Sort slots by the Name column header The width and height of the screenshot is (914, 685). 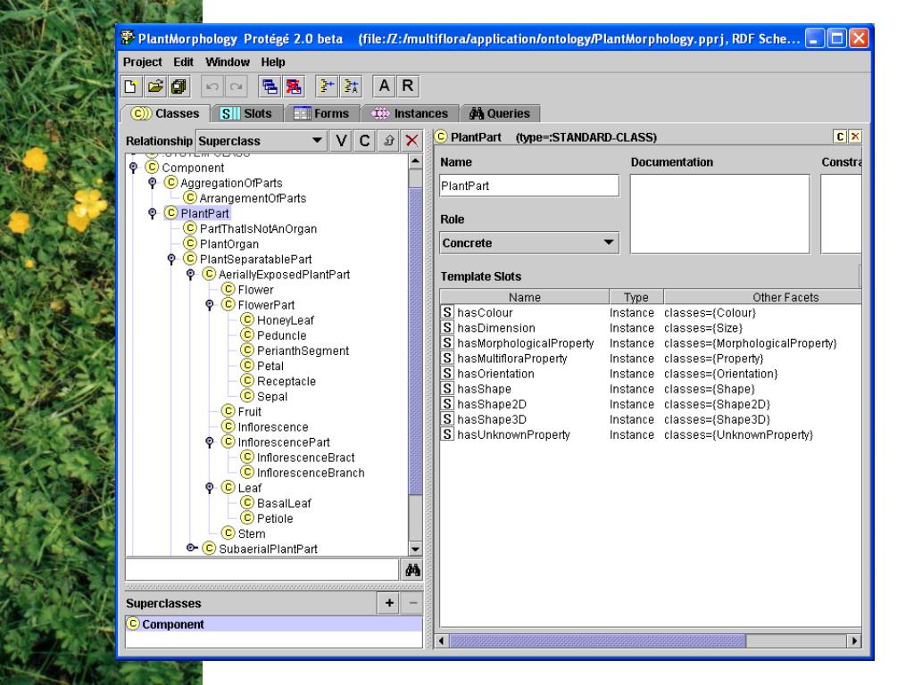pyautogui.click(x=525, y=297)
